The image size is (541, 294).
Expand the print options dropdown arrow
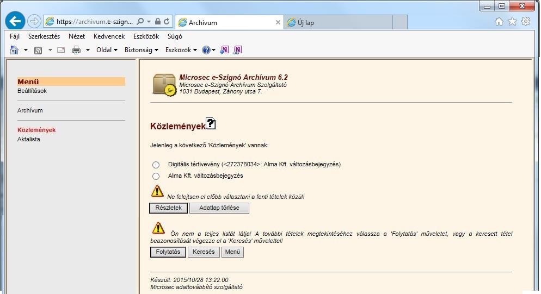88,50
